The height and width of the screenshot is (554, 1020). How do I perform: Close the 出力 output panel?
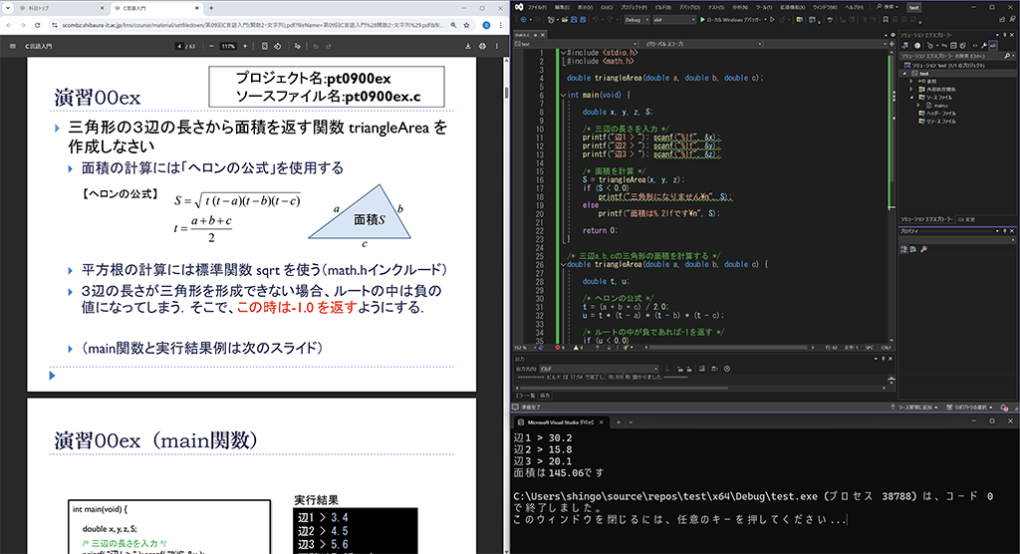891,359
